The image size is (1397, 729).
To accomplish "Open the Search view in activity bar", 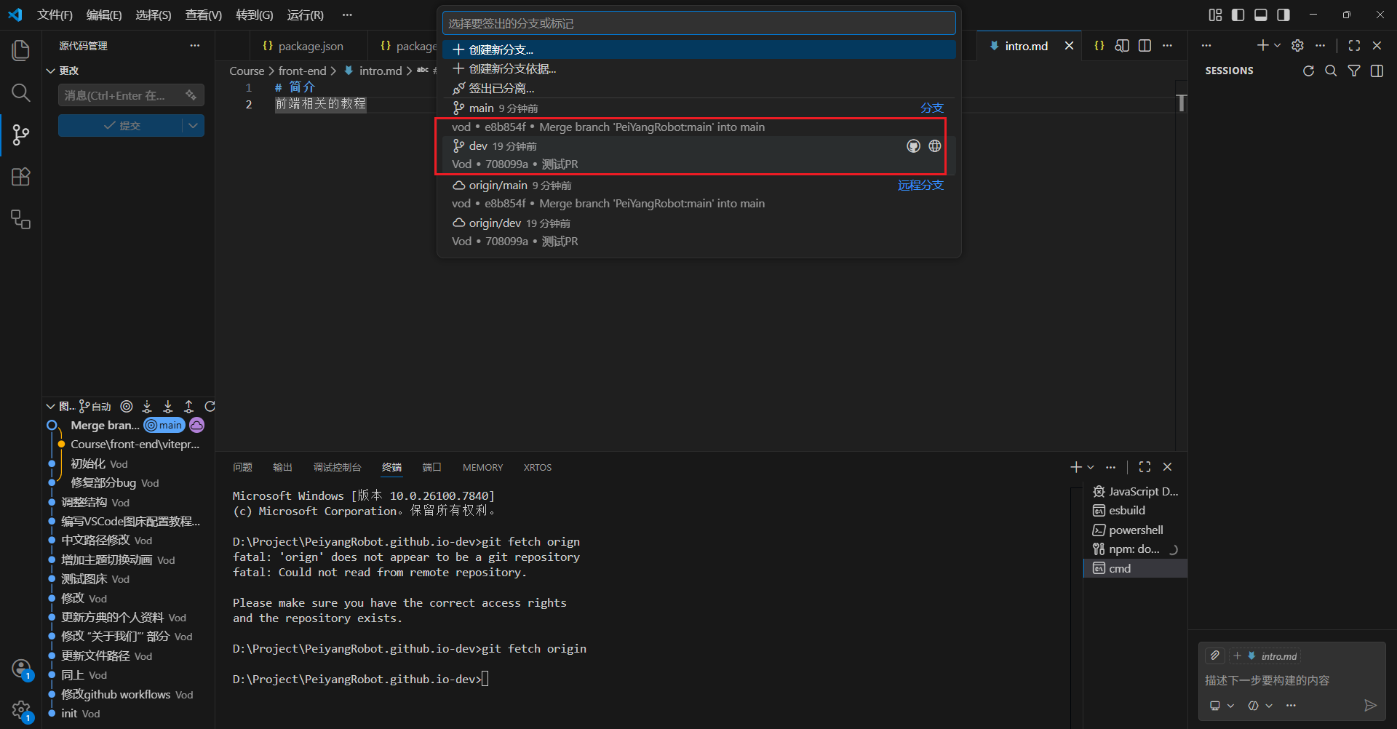I will click(x=21, y=92).
